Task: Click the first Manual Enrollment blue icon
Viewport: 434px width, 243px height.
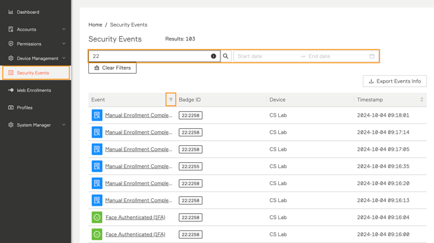Action: 97,116
